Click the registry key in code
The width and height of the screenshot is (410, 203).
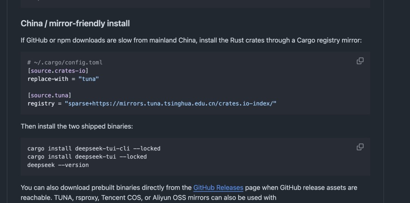(x=41, y=104)
